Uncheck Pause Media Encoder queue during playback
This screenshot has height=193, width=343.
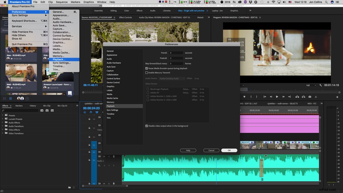(x=146, y=69)
